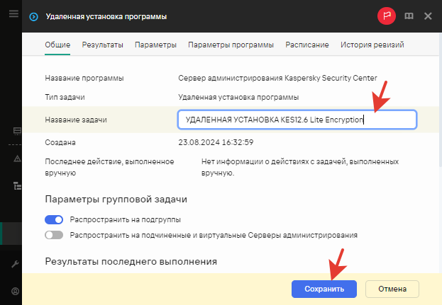Click the Kaspersky Security Center program name
442x305 pixels.
click(277, 78)
